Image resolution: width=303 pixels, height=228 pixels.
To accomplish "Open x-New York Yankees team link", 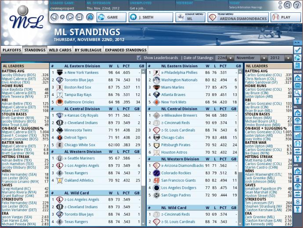I will tap(81, 73).
